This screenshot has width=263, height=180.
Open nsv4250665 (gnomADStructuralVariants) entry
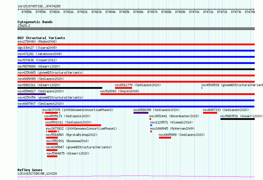click(51, 73)
